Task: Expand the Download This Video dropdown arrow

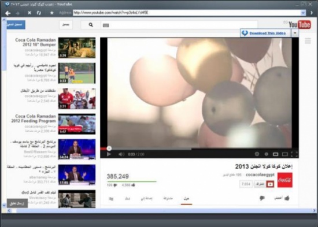Action: pyautogui.click(x=295, y=33)
